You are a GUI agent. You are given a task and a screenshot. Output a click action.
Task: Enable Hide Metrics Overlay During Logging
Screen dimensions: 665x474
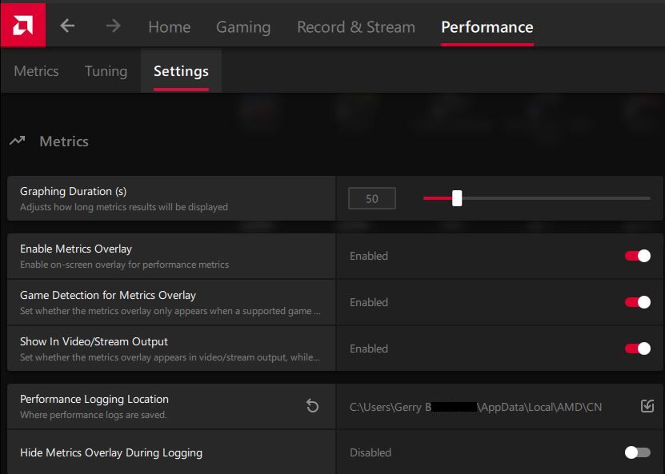[636, 452]
